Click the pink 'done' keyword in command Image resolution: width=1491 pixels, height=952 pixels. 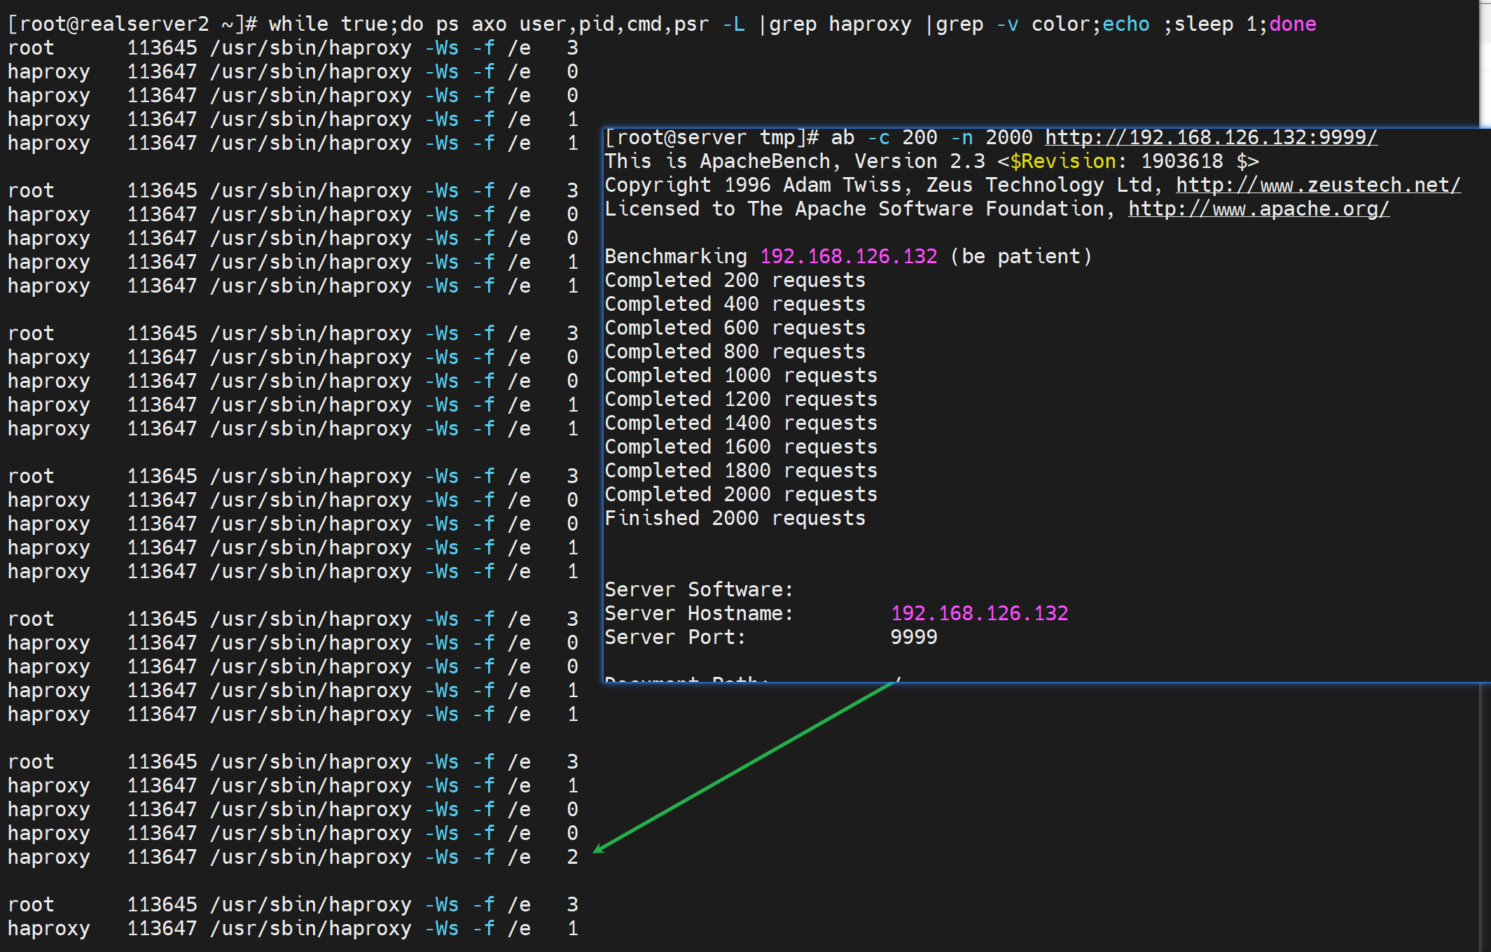click(x=1292, y=24)
